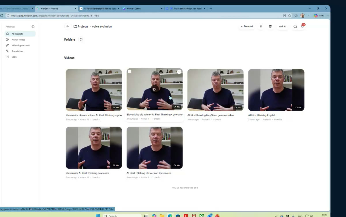Open the search magnifier in HeyGen header

[x=295, y=27]
